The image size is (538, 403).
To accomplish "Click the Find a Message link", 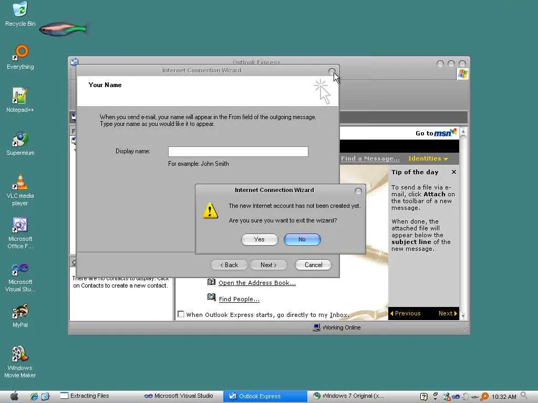I will coord(370,158).
